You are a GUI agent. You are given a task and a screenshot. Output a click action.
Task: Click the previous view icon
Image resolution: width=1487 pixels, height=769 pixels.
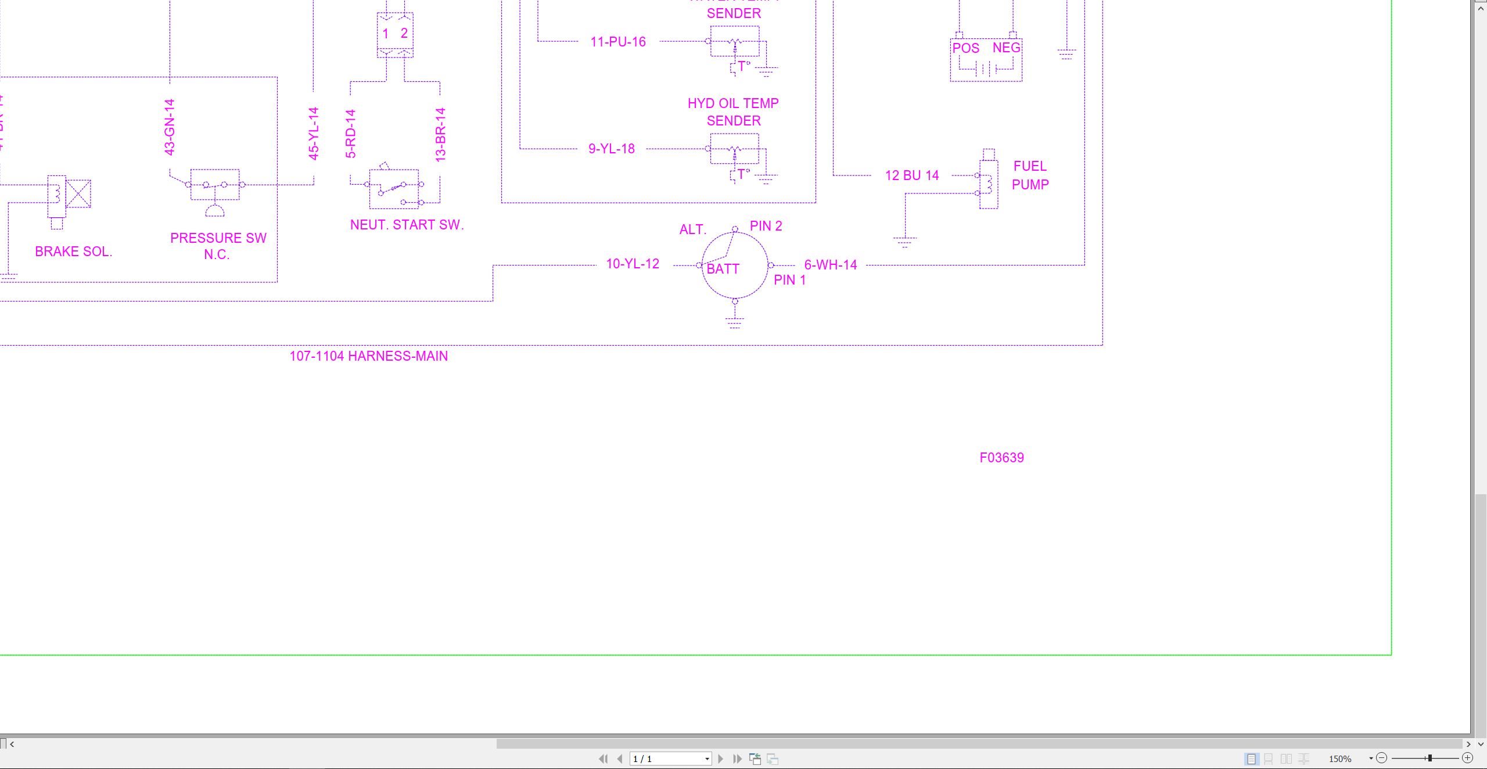[755, 759]
